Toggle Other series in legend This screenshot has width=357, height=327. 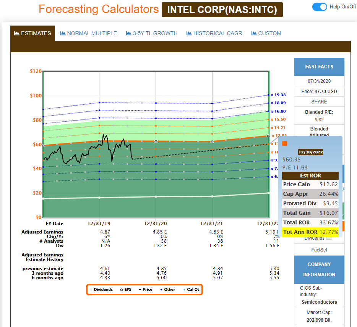(167, 290)
